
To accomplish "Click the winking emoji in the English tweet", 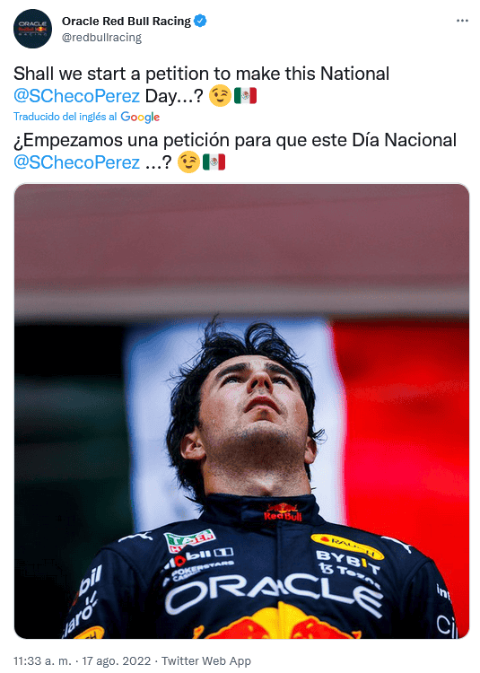I will coord(220,95).
